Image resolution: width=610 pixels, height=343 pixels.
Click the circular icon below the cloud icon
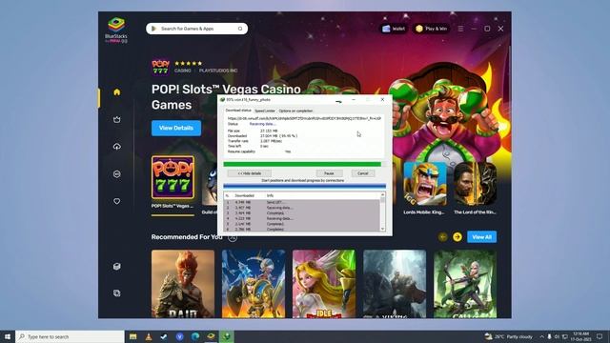pos(116,173)
